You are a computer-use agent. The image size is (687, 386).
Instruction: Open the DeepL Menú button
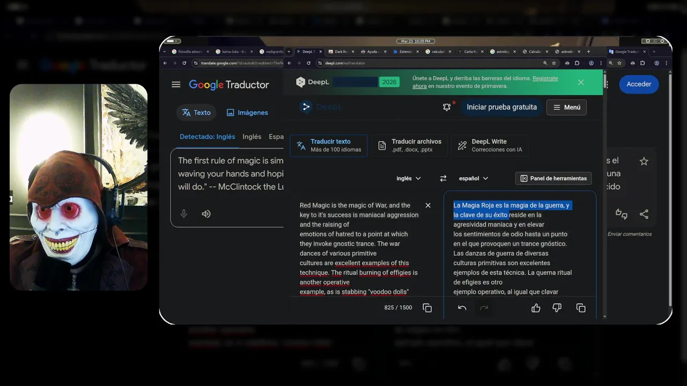click(x=566, y=107)
